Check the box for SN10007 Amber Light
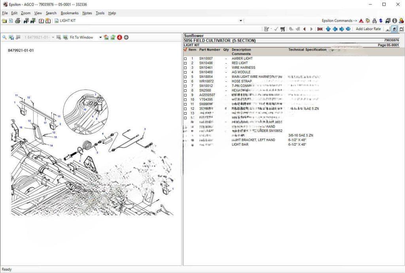405x273 pixels. [x=185, y=59]
